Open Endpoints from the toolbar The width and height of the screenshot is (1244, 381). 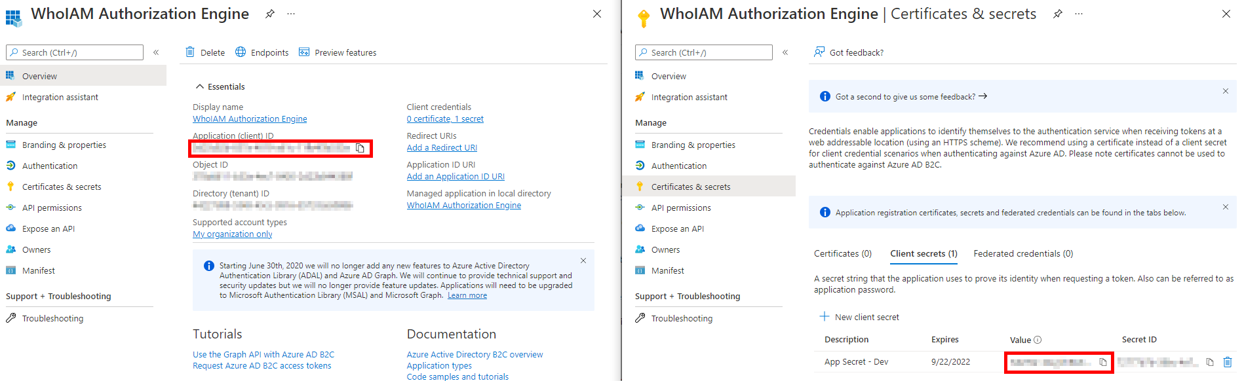point(262,52)
